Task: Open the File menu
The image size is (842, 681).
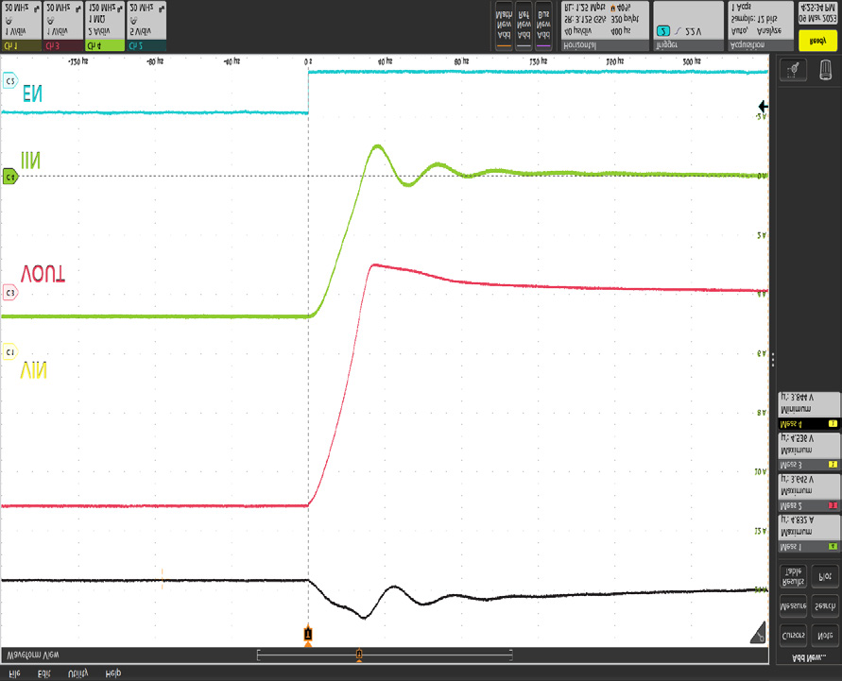Action: point(15,672)
